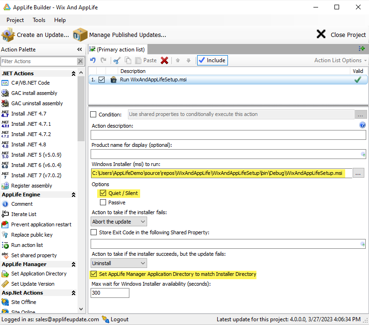The image size is (369, 325).
Task: Select the Prevent application restart action
Action: [x=36, y=224]
